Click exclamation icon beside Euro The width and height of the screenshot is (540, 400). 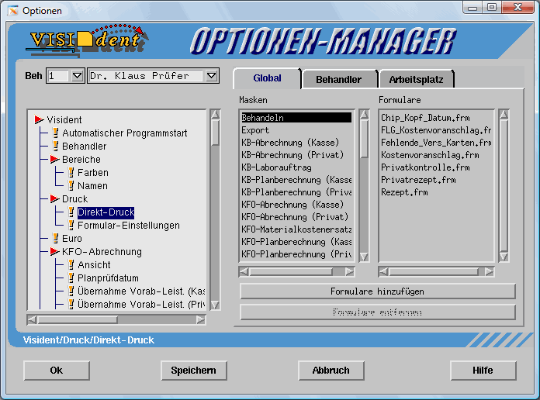pyautogui.click(x=55, y=238)
